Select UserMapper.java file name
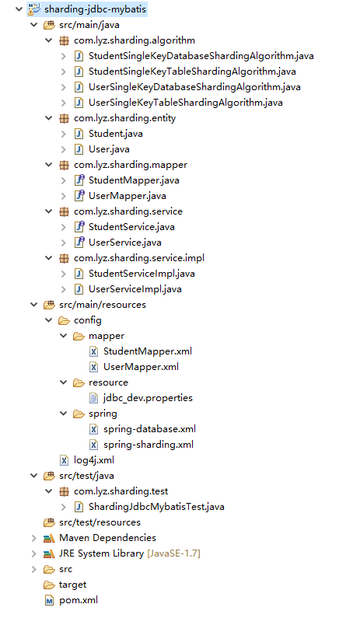Viewport: 353px width, 618px height. [x=128, y=196]
